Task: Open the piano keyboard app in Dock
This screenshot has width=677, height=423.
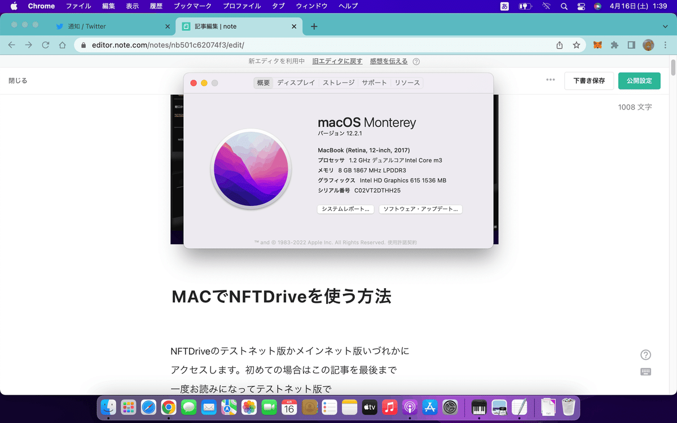Action: tap(479, 407)
